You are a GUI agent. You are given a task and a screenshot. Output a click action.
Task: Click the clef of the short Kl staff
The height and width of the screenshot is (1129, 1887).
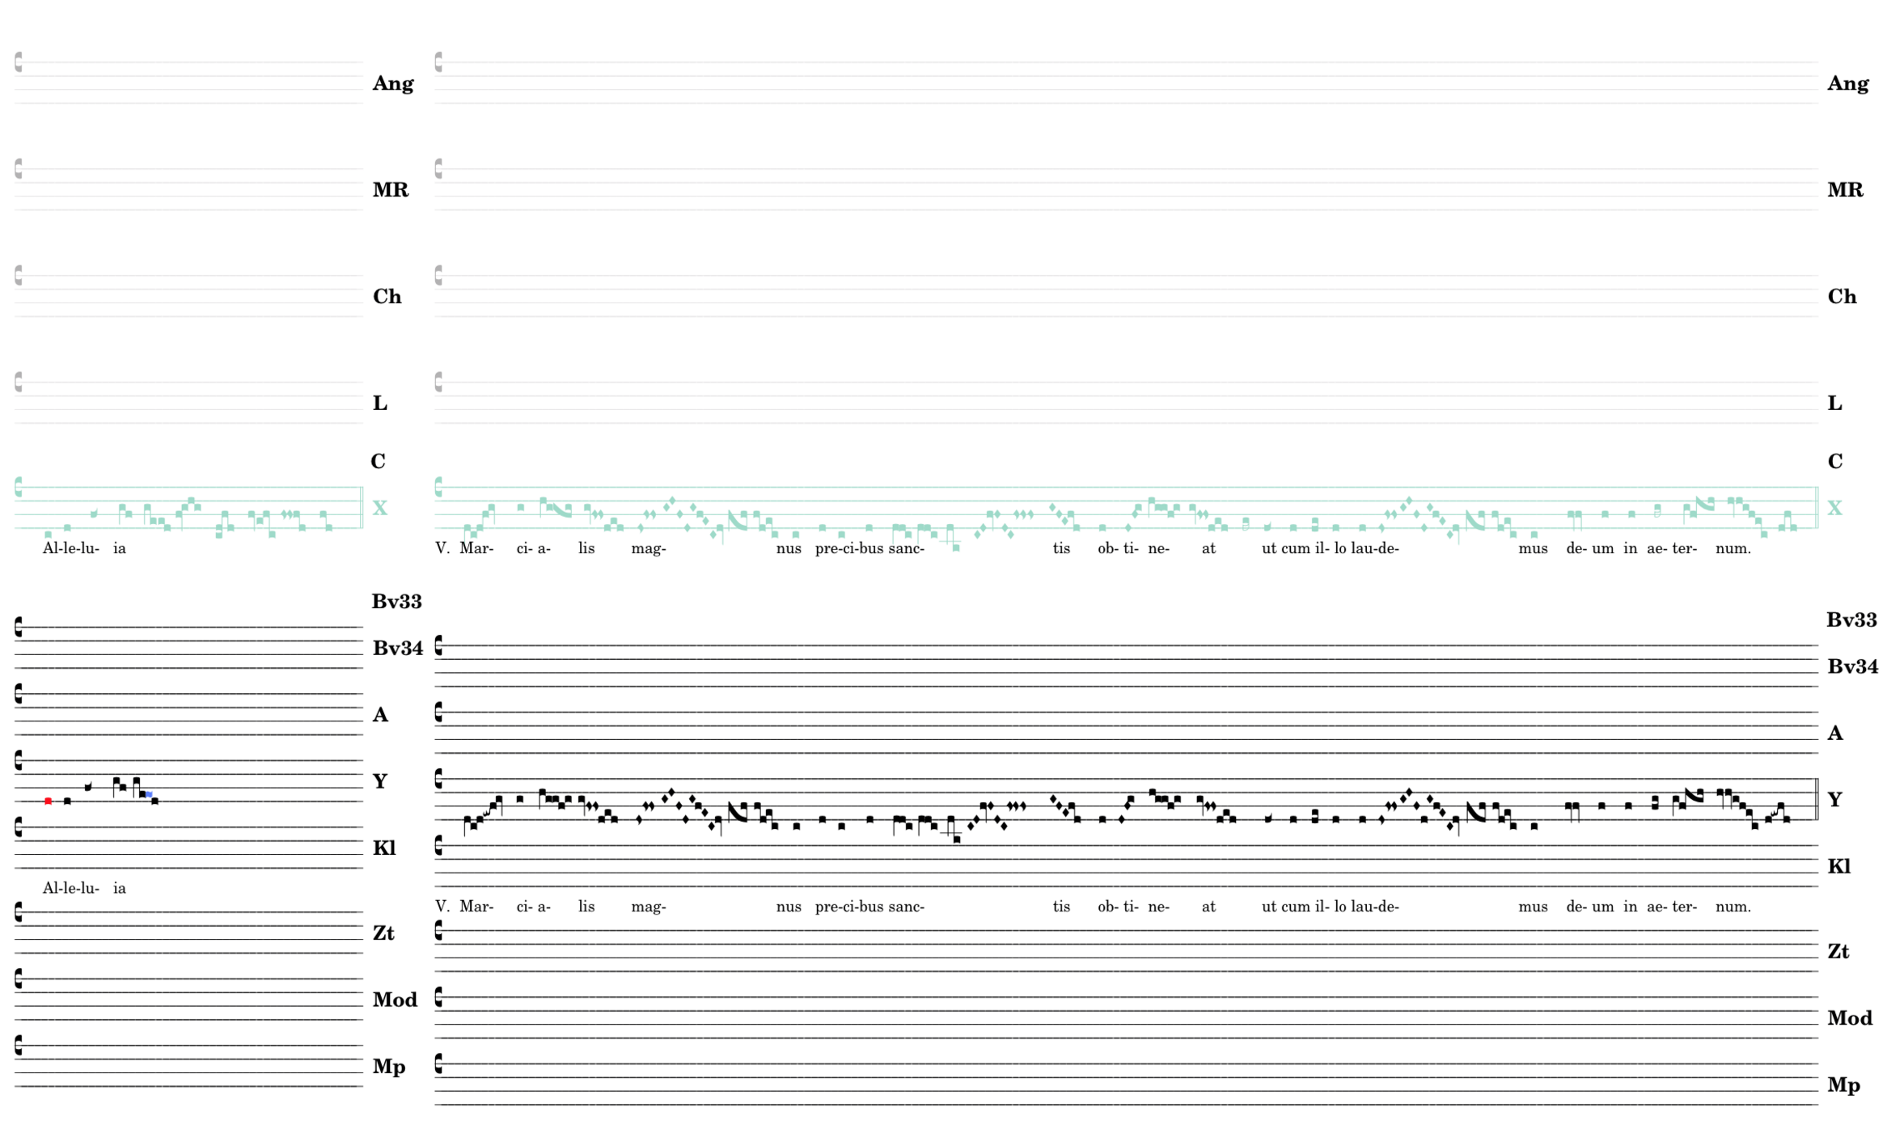point(19,827)
